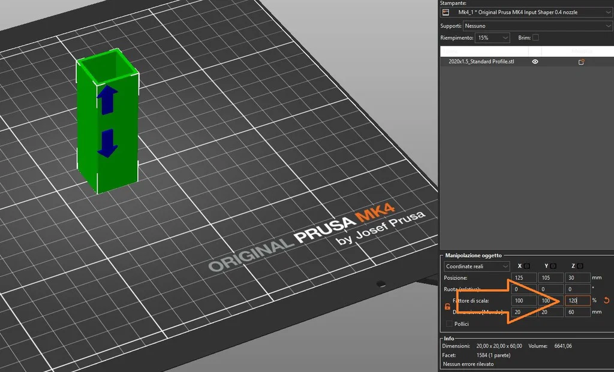Select the green box model on the bed
This screenshot has width=614, height=372.
click(x=107, y=121)
